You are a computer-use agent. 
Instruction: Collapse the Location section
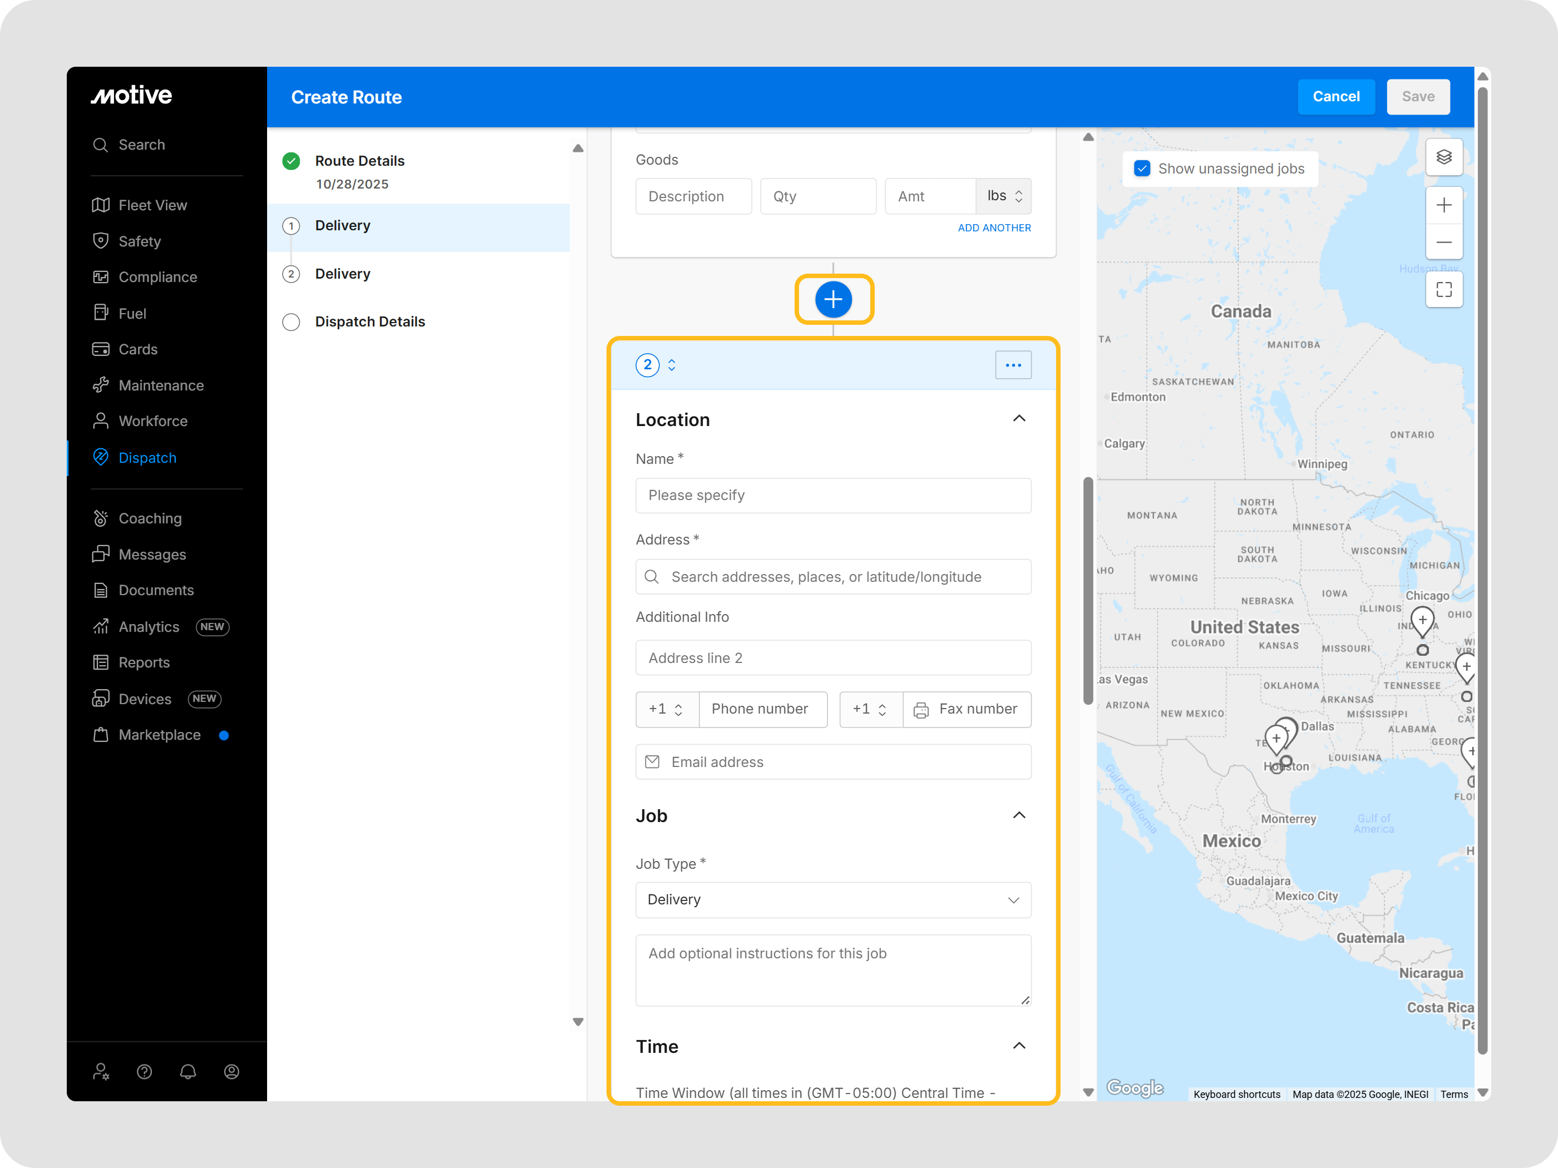pos(1018,419)
